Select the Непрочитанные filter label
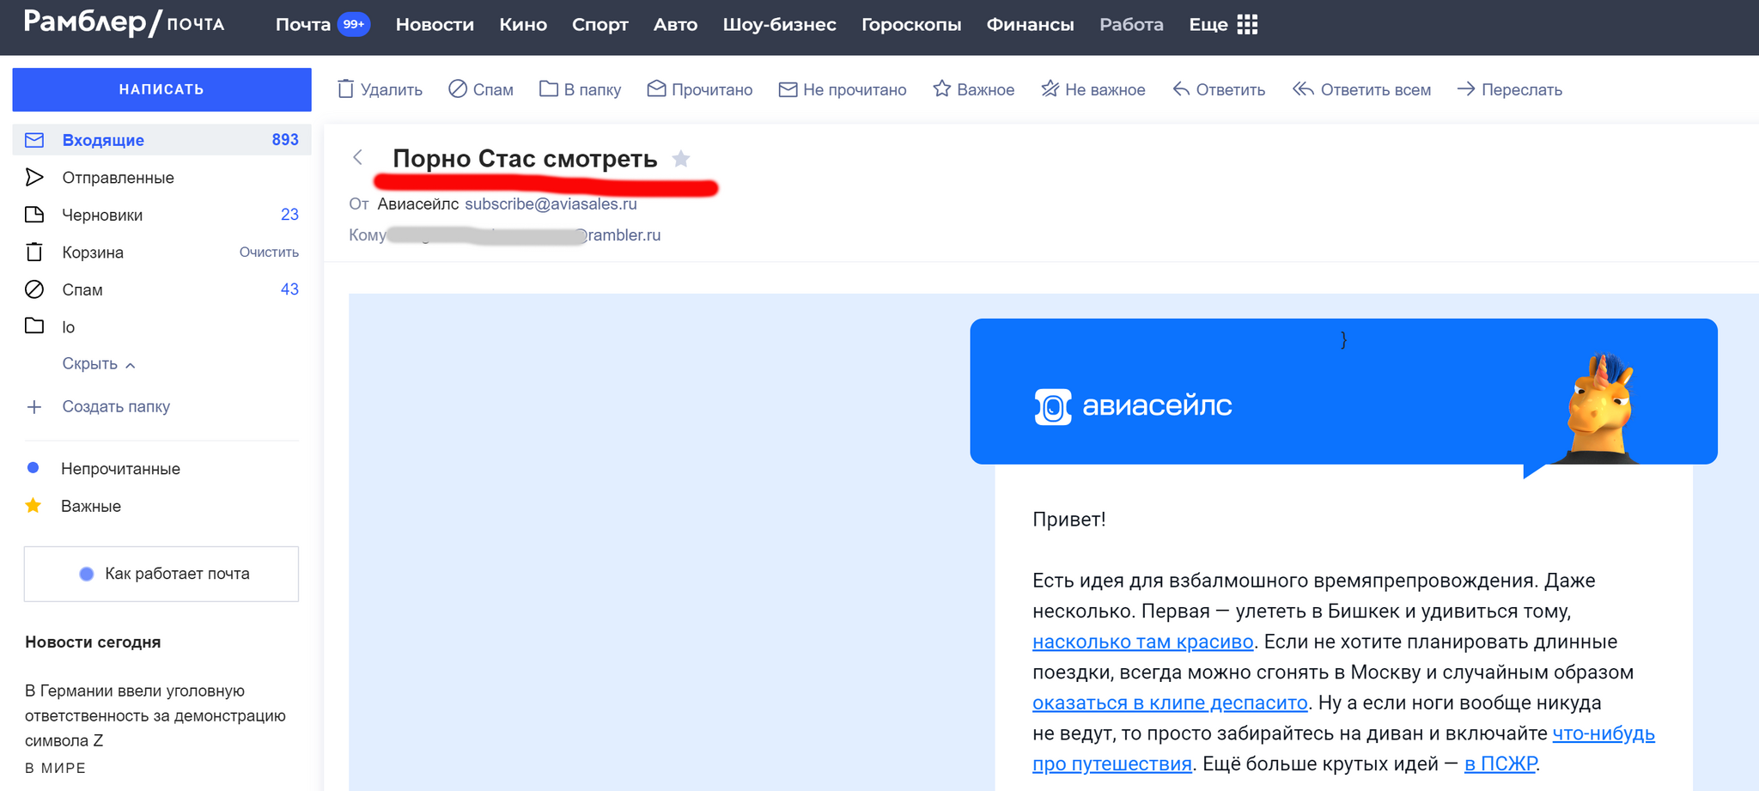 120,469
